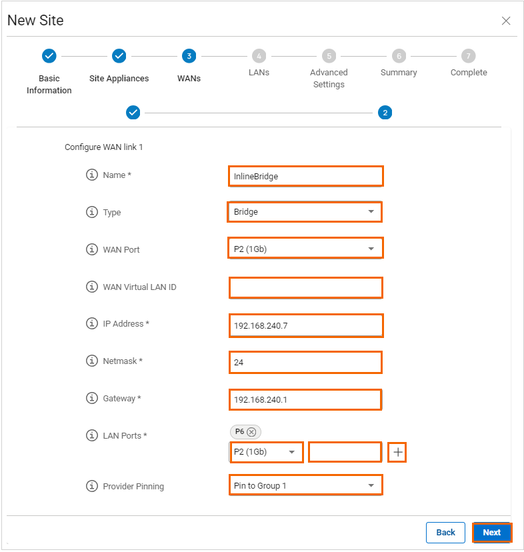Open the Provider Pinning dropdown
The height and width of the screenshot is (552, 524).
[x=305, y=485]
